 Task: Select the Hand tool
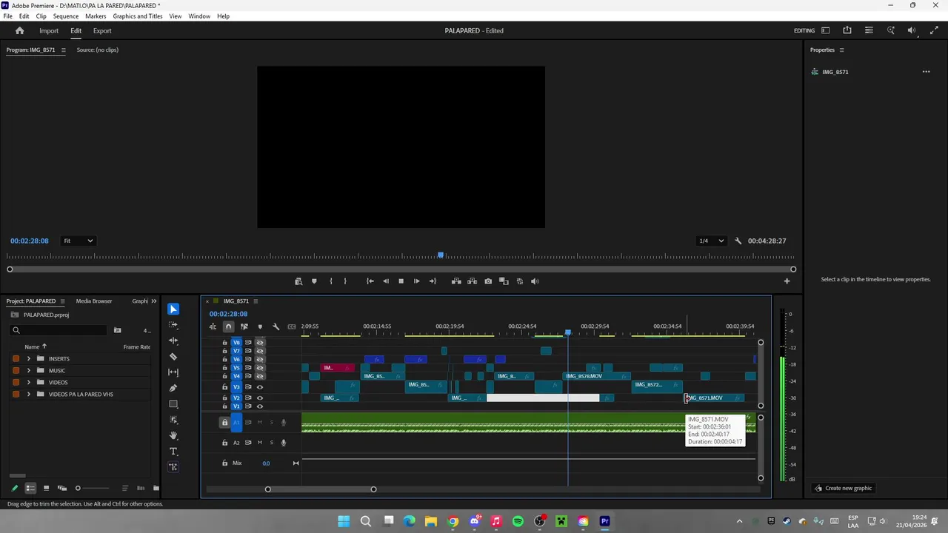(173, 435)
